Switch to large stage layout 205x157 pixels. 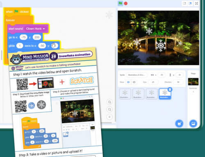coord(190,3)
